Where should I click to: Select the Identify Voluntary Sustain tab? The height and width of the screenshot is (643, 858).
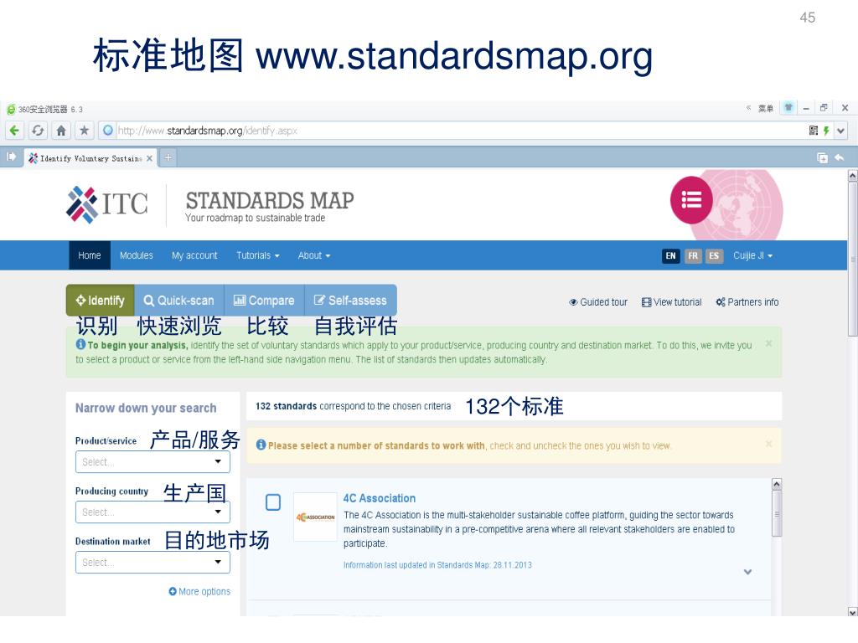point(90,158)
